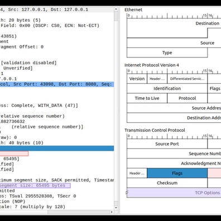This screenshot has height=221, width=221.
Task: Click the 'Ethernet' diagram heading
Action: coord(133,9)
